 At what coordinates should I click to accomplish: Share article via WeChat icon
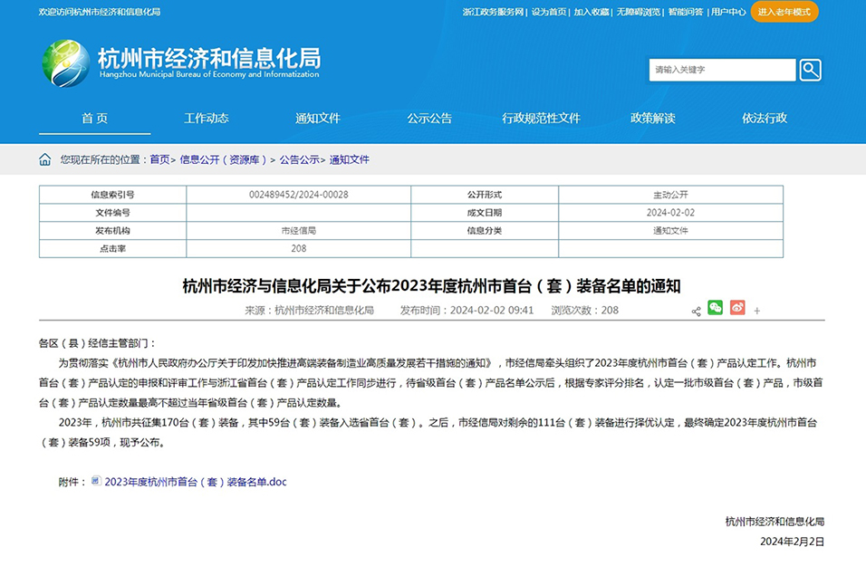715,308
